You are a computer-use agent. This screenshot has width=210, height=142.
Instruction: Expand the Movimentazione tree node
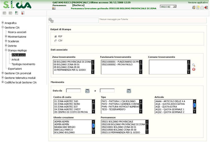pyautogui.click(x=6, y=36)
